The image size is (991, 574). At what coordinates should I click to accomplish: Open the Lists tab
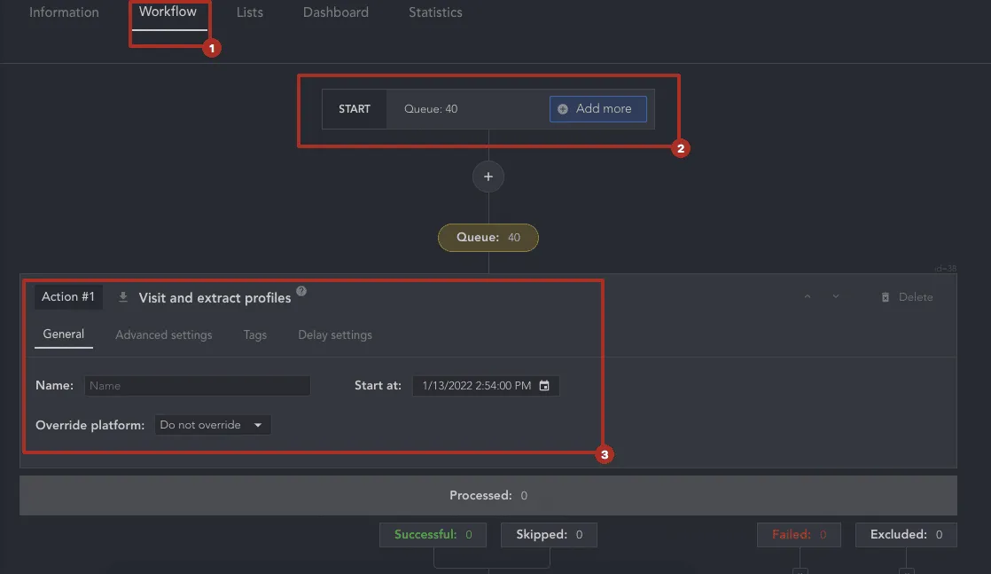(250, 12)
